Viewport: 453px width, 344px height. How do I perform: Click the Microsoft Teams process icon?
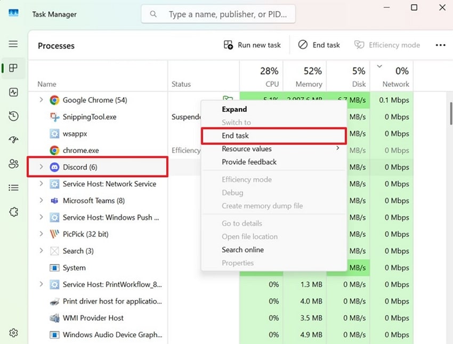click(54, 201)
